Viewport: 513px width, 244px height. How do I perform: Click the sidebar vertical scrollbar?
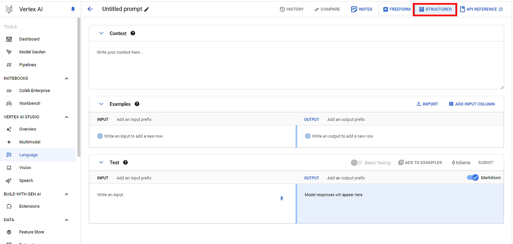pos(79,86)
